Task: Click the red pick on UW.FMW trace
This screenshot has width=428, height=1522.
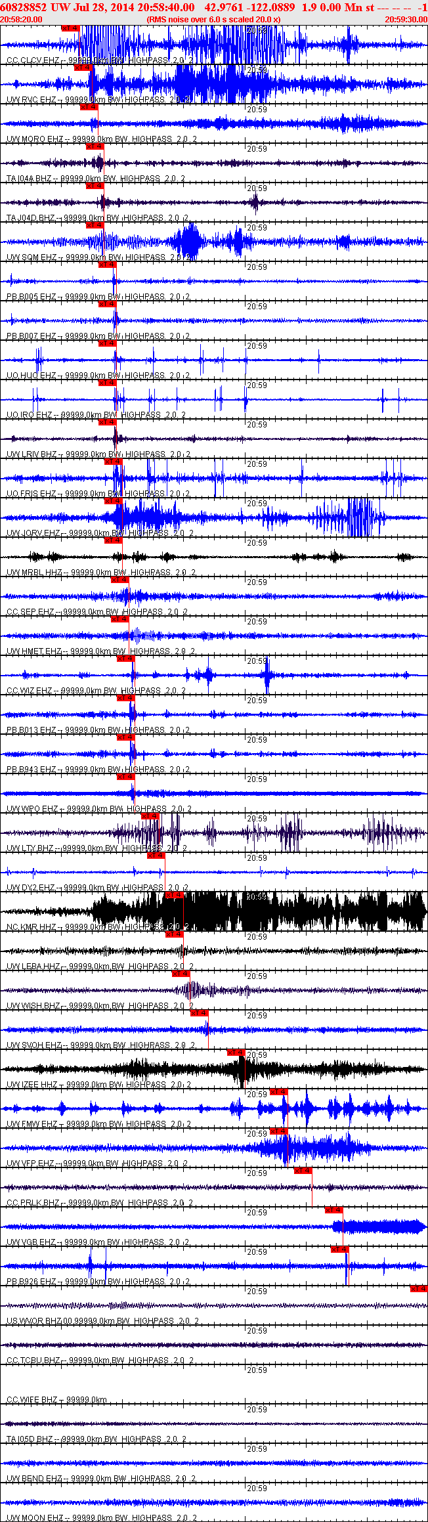Action: click(x=279, y=1092)
